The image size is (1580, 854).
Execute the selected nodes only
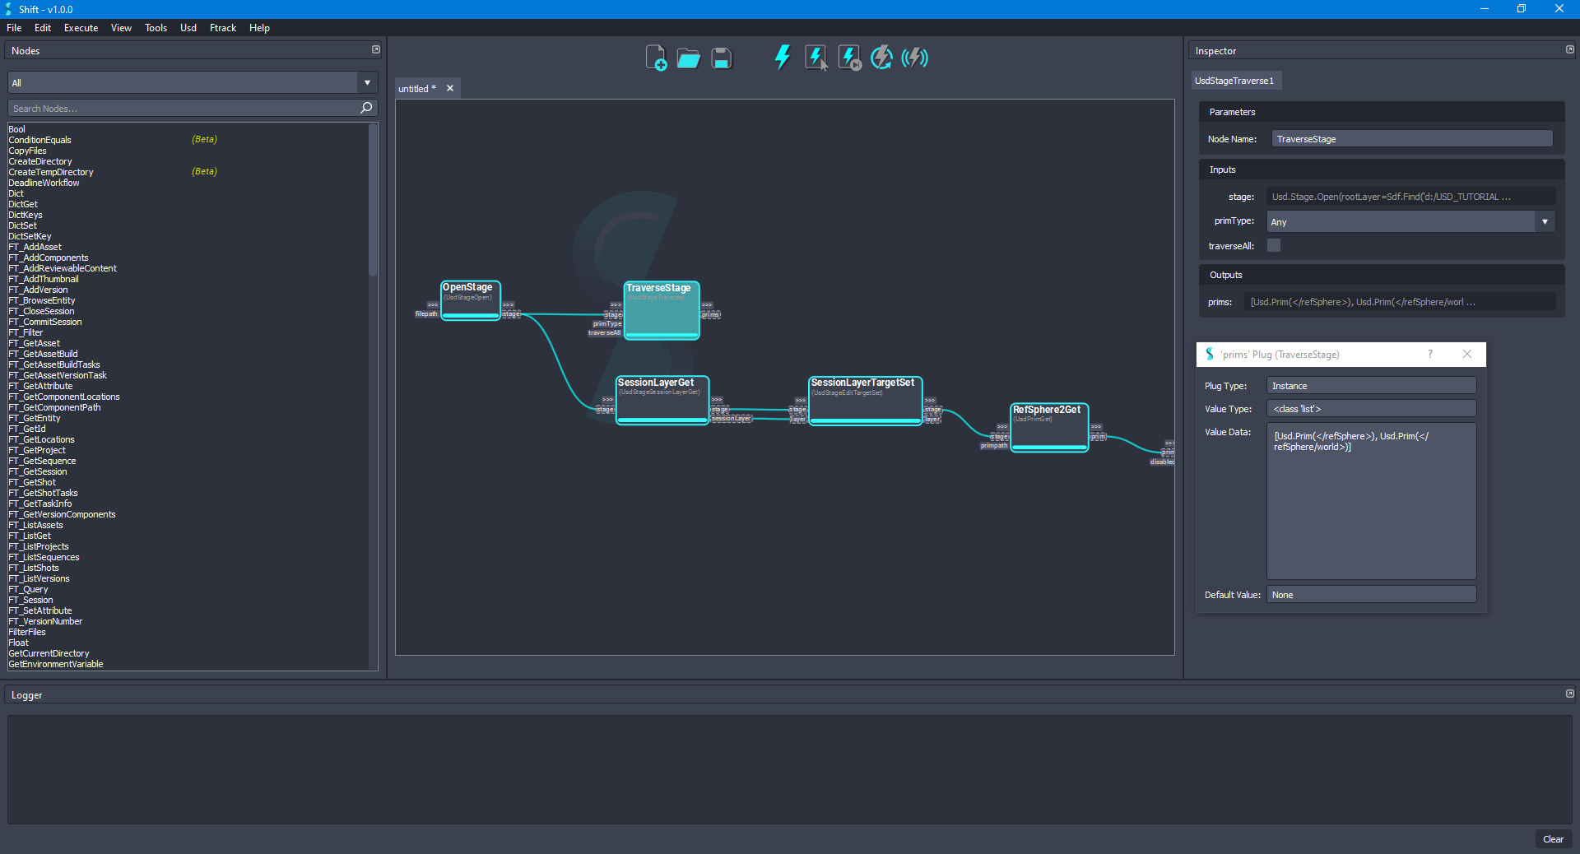point(816,58)
